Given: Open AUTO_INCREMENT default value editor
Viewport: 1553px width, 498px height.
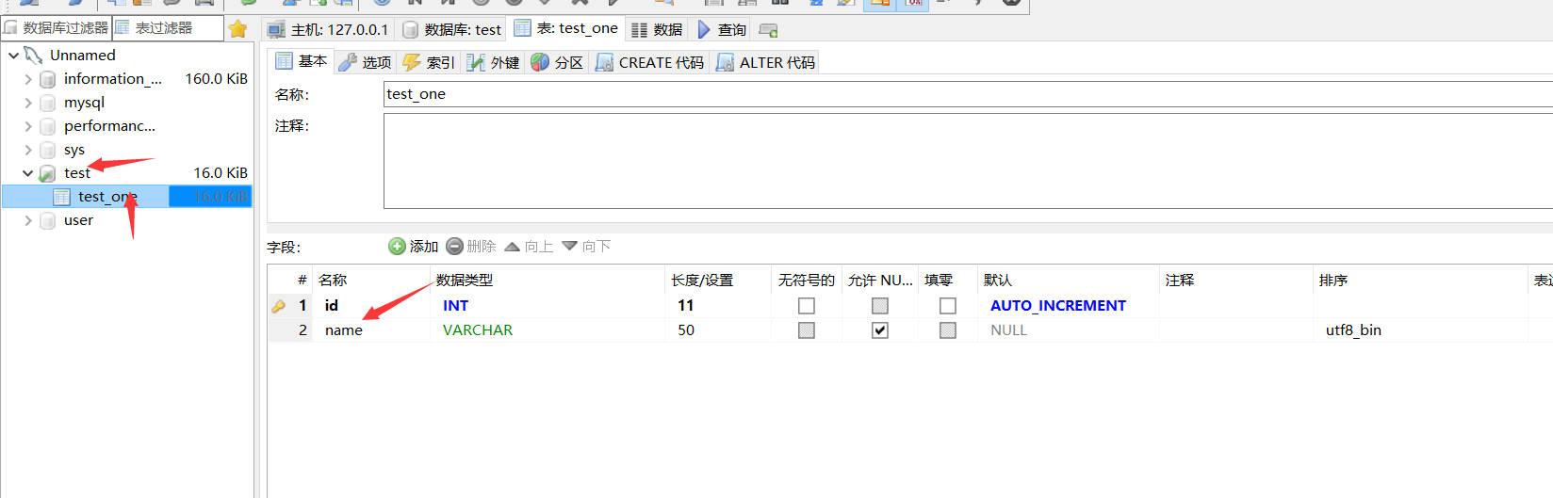Looking at the screenshot, I should click(x=1058, y=306).
